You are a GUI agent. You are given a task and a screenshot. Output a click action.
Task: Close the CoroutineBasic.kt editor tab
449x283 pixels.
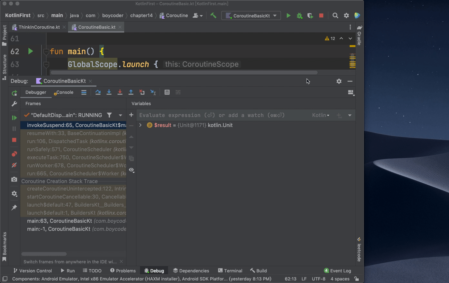(x=120, y=27)
